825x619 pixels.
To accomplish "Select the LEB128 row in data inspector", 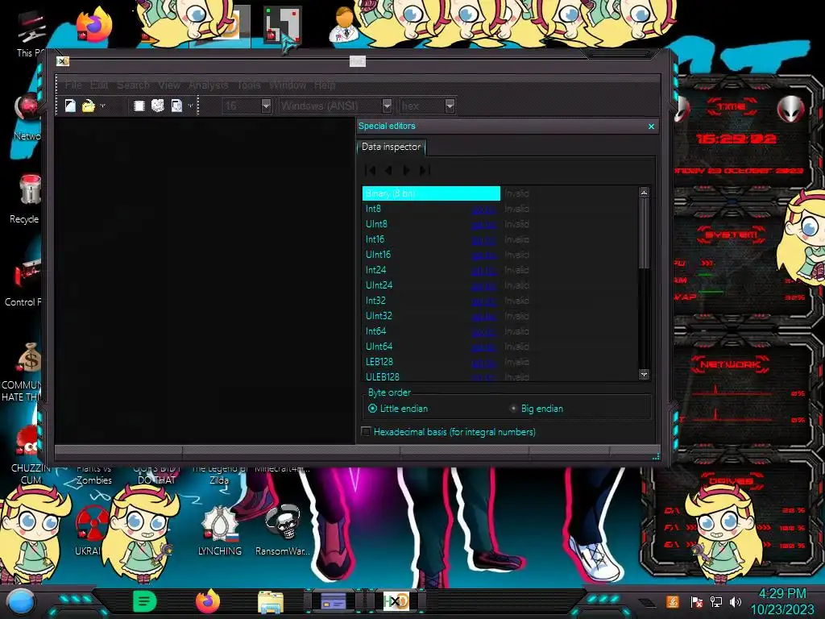I will click(500, 362).
